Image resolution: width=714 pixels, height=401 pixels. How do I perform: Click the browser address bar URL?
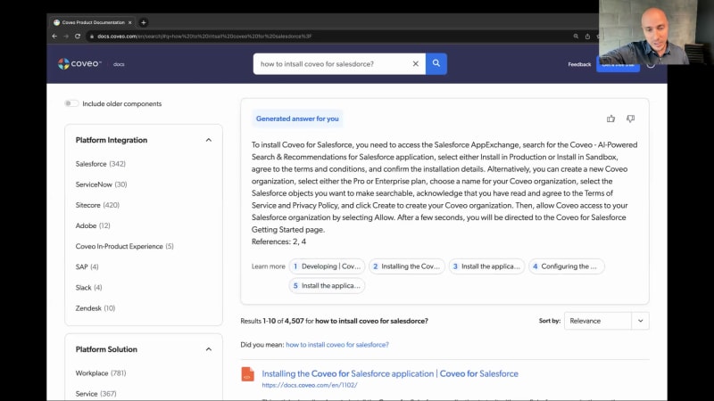click(204, 36)
